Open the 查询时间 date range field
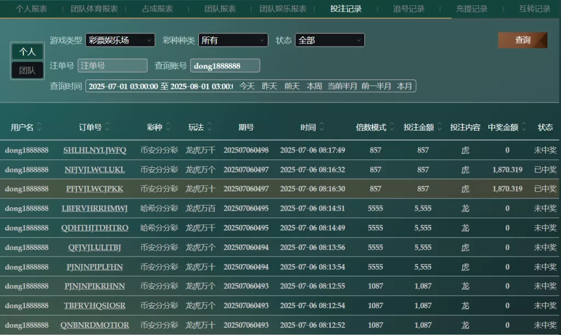This screenshot has height=335, width=561. [x=161, y=86]
